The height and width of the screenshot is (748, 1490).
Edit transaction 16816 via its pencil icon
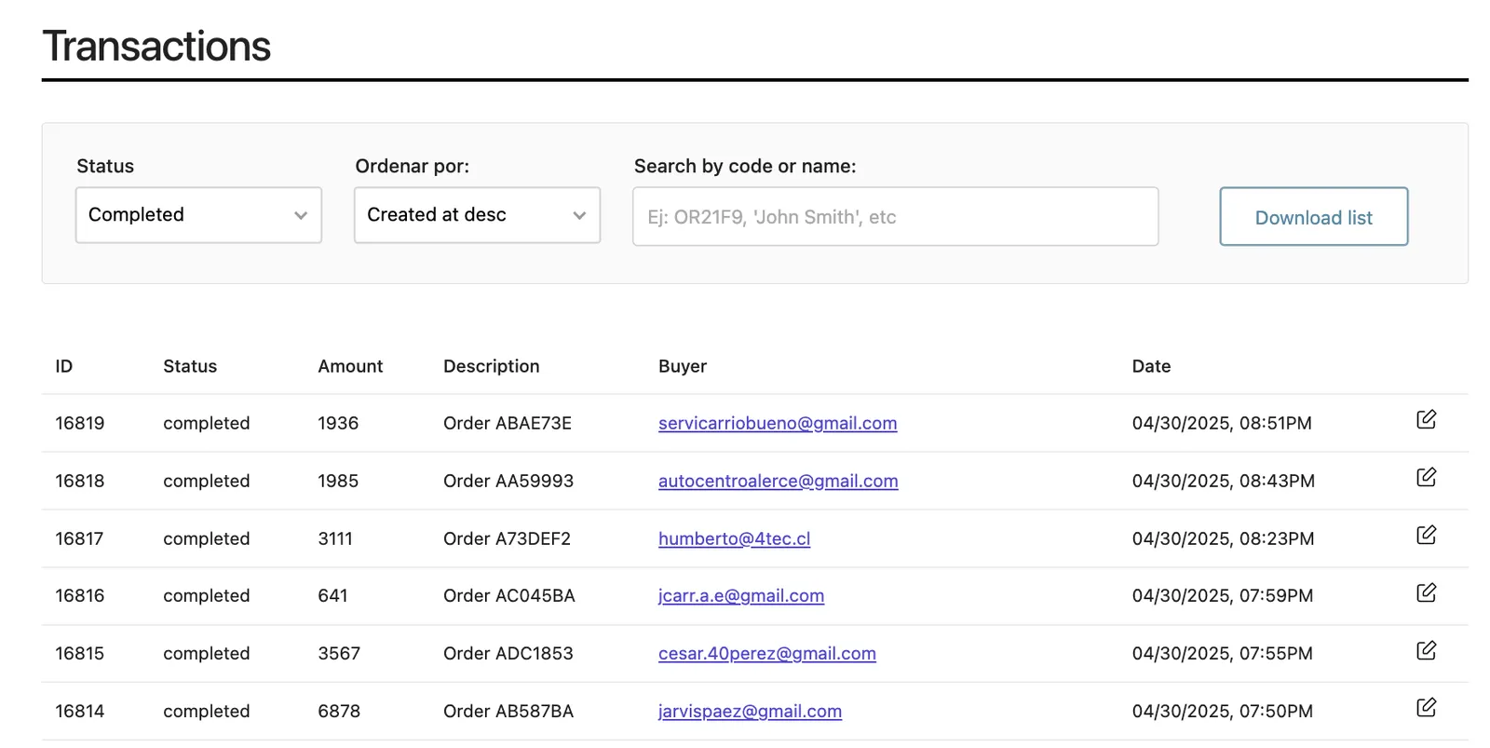tap(1426, 592)
